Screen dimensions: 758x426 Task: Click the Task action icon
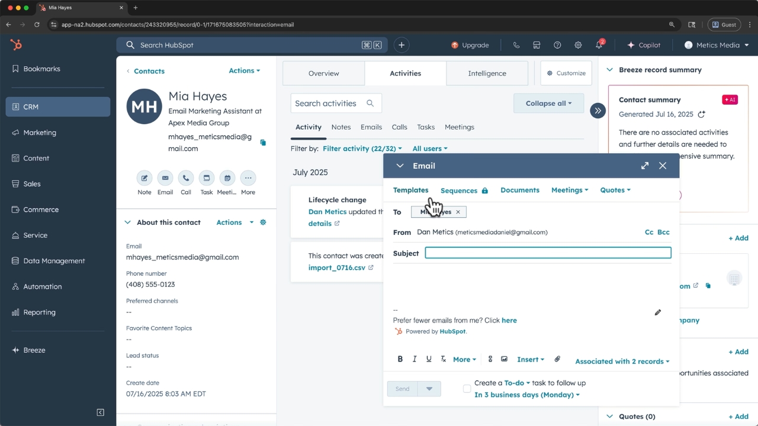tap(207, 178)
